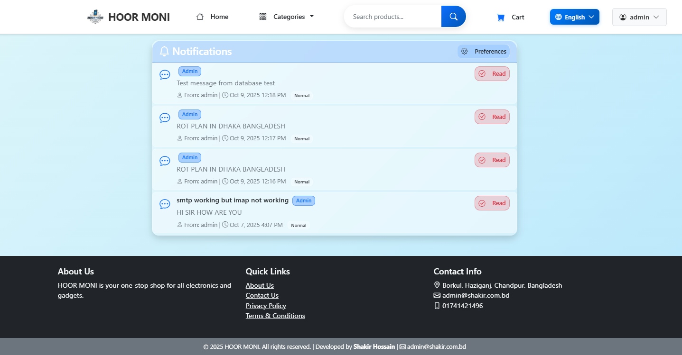Click the gear icon in Preferences
This screenshot has width=682, height=355.
(465, 51)
